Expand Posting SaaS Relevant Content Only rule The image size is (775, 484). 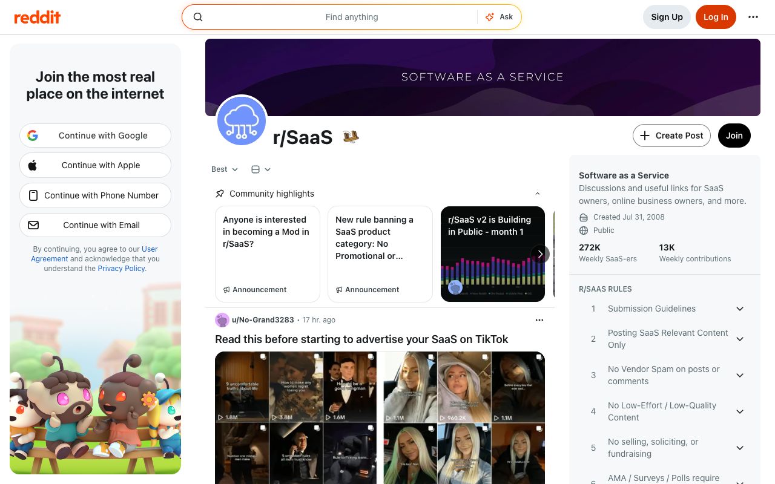coord(740,339)
